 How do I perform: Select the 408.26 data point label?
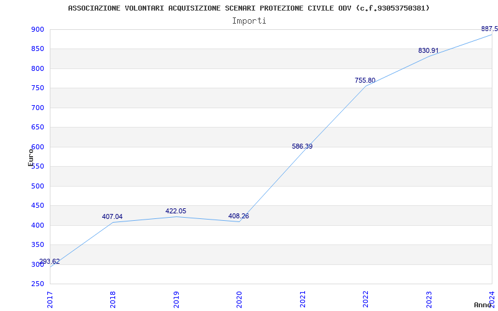click(x=238, y=216)
